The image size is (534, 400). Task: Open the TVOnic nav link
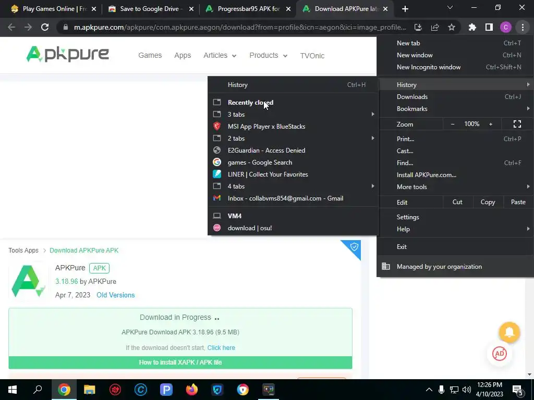point(312,56)
